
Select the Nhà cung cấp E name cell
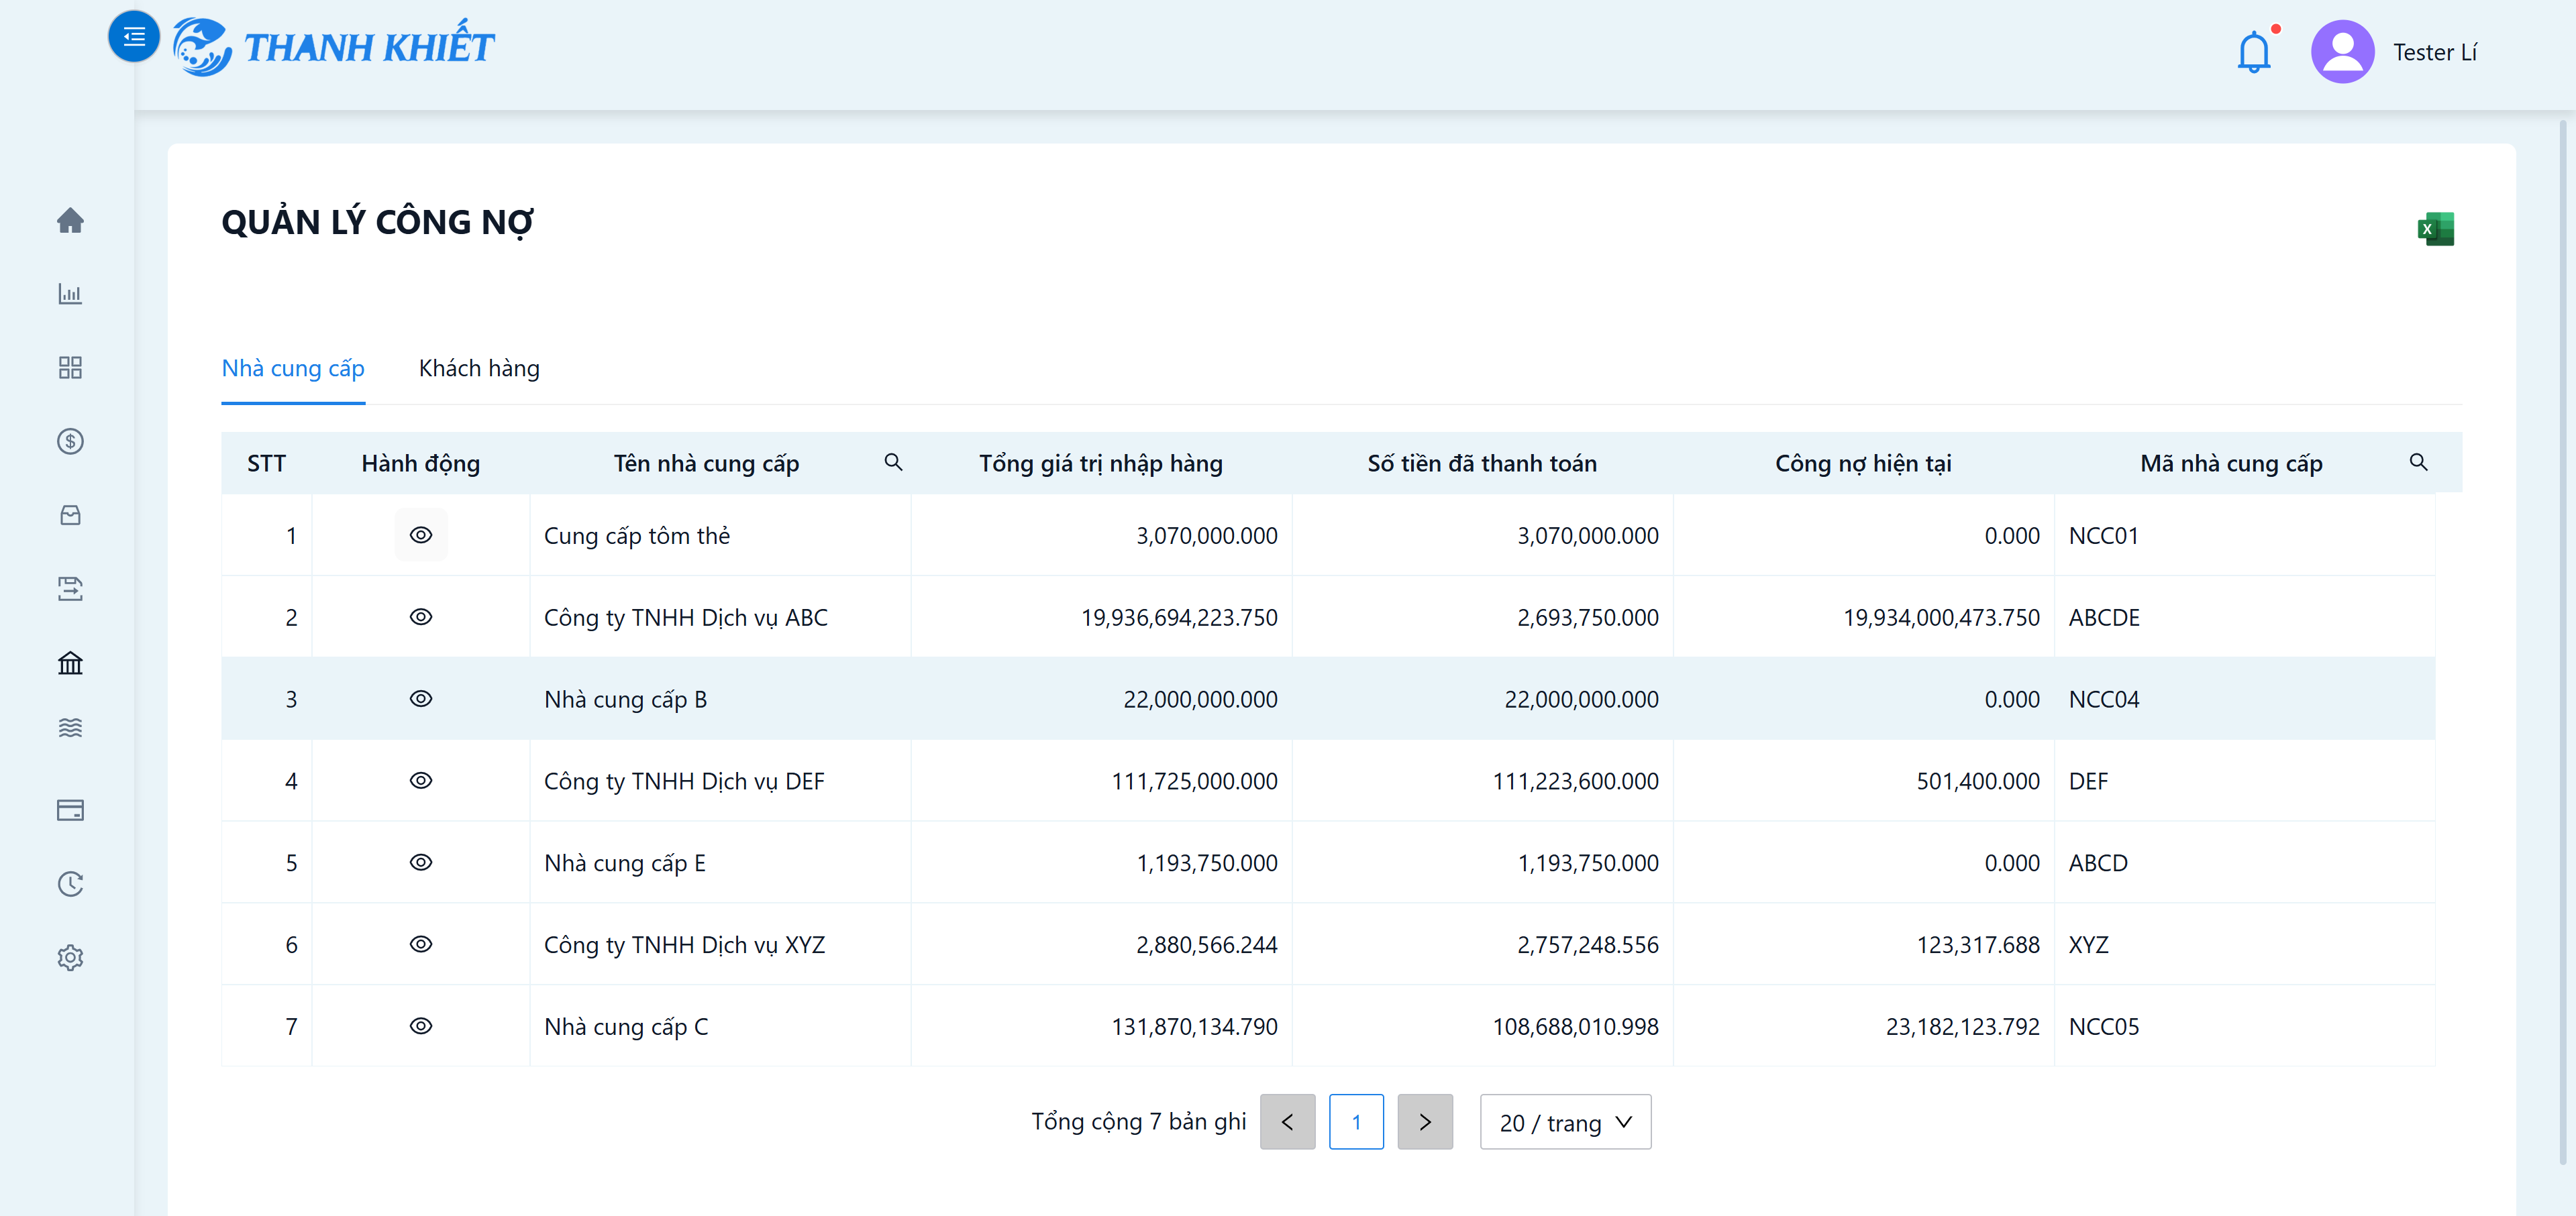pos(720,863)
